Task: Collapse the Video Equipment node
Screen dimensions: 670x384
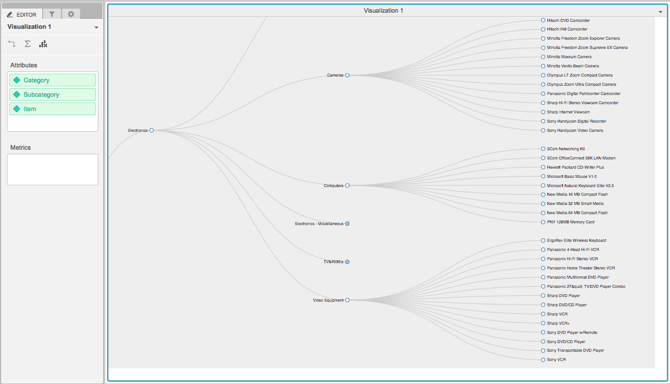Action: click(348, 301)
